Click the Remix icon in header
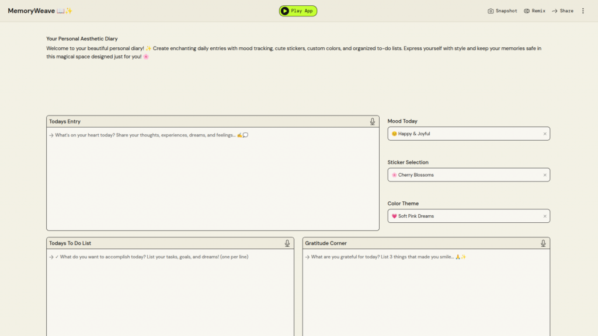This screenshot has width=598, height=336. pos(527,11)
